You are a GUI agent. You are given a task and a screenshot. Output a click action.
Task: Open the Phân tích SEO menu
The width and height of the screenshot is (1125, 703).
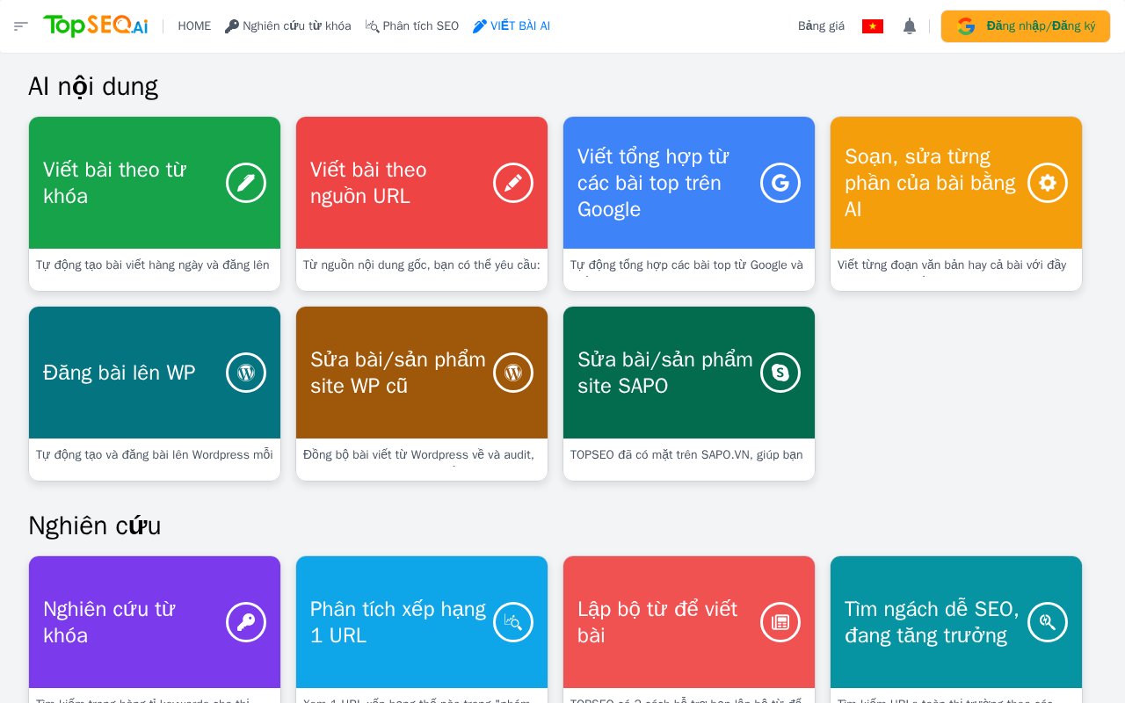tap(411, 26)
